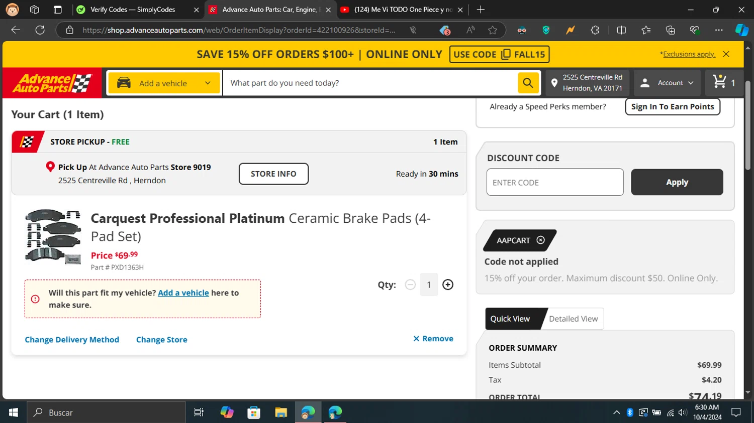Open File Explorer from the taskbar
This screenshot has height=423, width=754.
tap(281, 412)
